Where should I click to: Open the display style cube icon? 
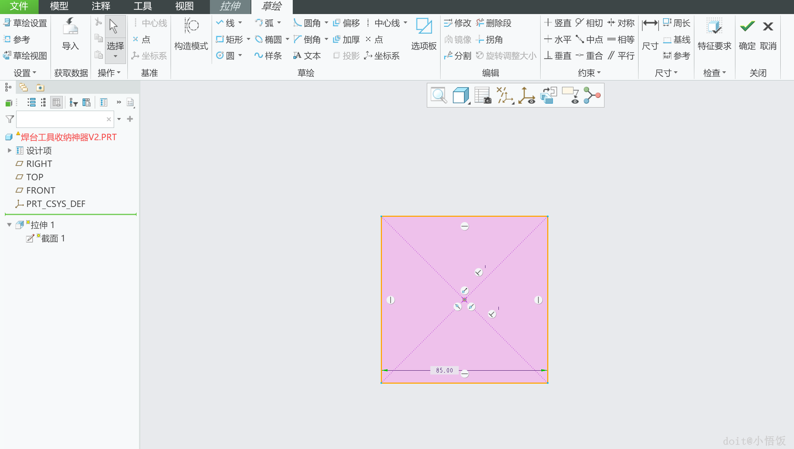point(461,95)
